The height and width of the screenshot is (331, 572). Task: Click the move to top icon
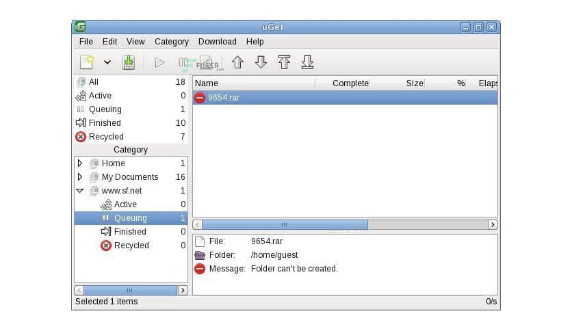pos(284,62)
